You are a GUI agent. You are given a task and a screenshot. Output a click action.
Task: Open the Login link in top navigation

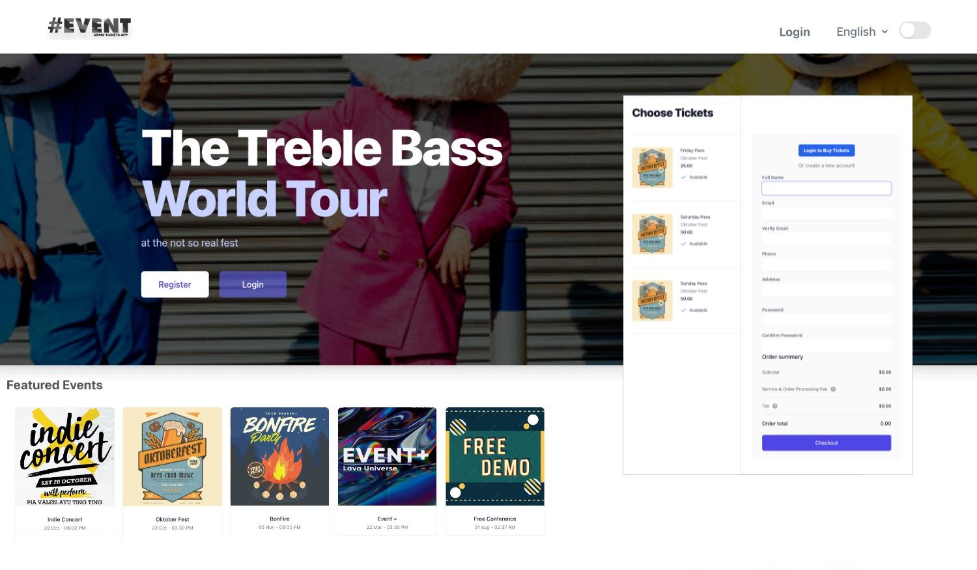coord(795,32)
